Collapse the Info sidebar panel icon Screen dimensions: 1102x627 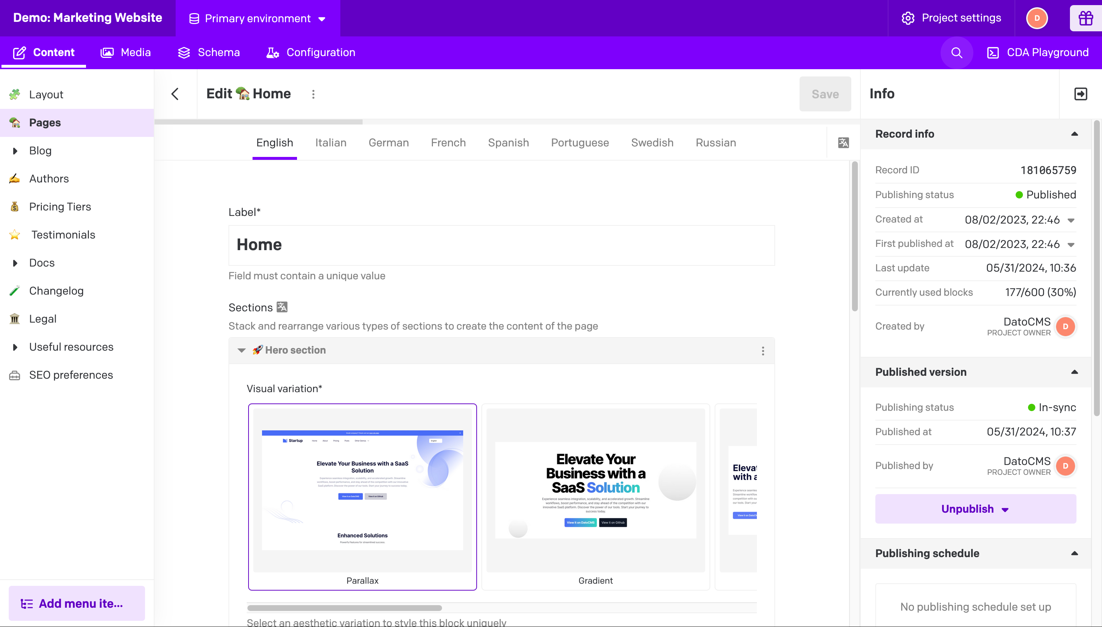point(1080,94)
